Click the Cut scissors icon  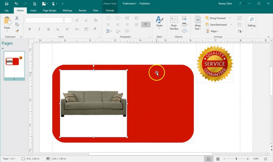17,18
